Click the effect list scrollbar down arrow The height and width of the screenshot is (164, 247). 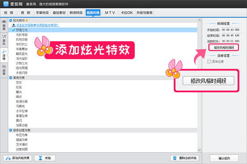(x=199, y=150)
